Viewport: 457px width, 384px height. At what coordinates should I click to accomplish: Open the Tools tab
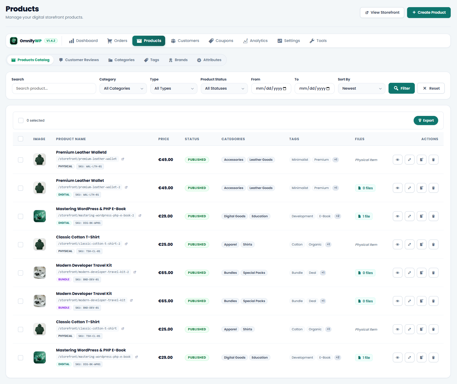pos(318,41)
